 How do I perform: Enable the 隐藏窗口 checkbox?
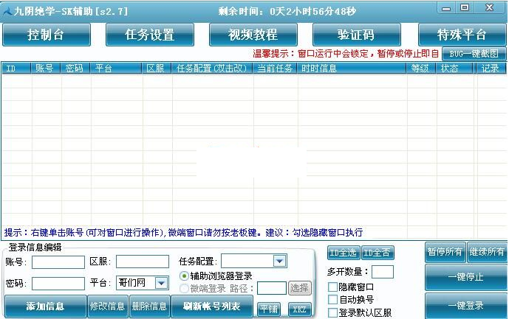332,287
